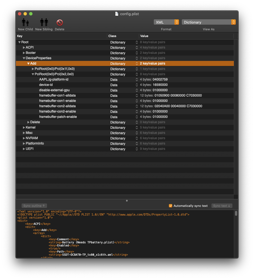The image size is (254, 279).
Task: Click the Key column header
Action: click(61, 36)
